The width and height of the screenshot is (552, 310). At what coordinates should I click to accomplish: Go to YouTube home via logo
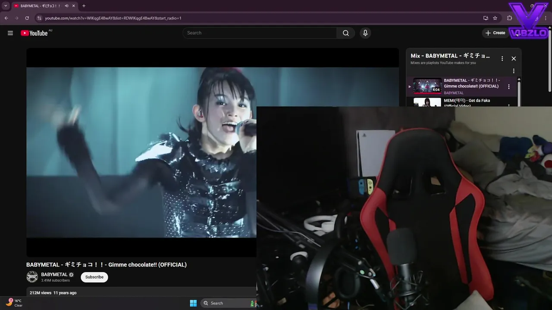tap(34, 33)
